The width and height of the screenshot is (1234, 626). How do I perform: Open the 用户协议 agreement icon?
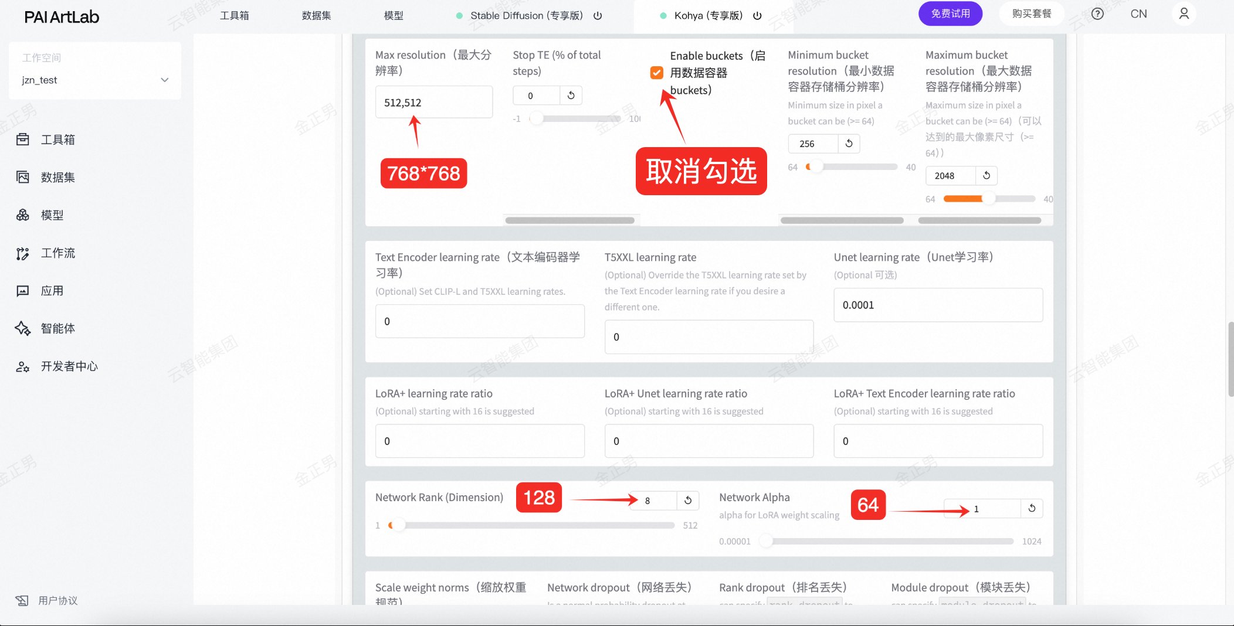coord(22,600)
